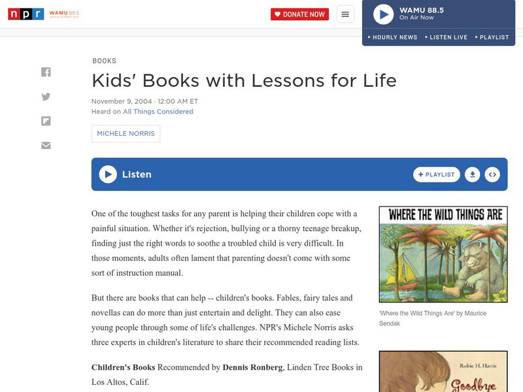Open Where the Wild Things Are cover
Image resolution: width=523 pixels, height=392 pixels.
point(443,254)
